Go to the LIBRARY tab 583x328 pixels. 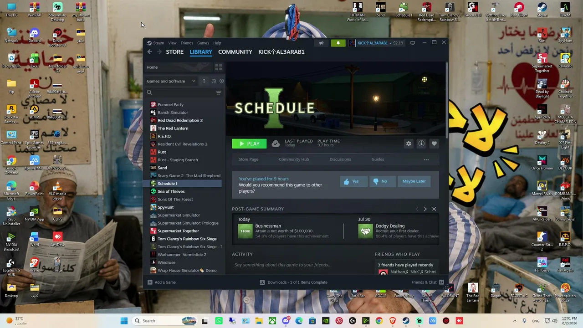click(201, 52)
